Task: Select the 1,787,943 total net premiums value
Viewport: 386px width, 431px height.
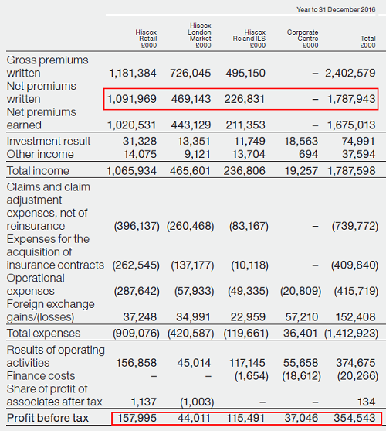Action: pos(351,99)
